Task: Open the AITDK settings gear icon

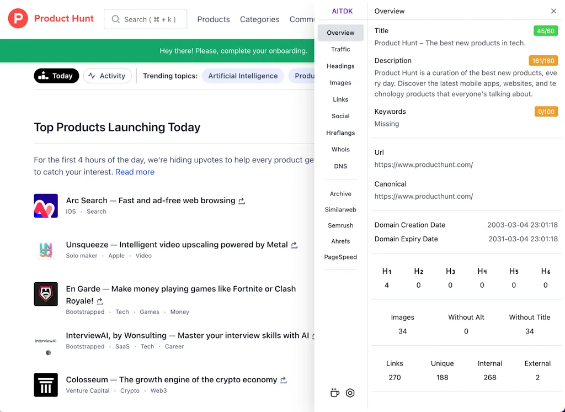Action: pyautogui.click(x=350, y=393)
